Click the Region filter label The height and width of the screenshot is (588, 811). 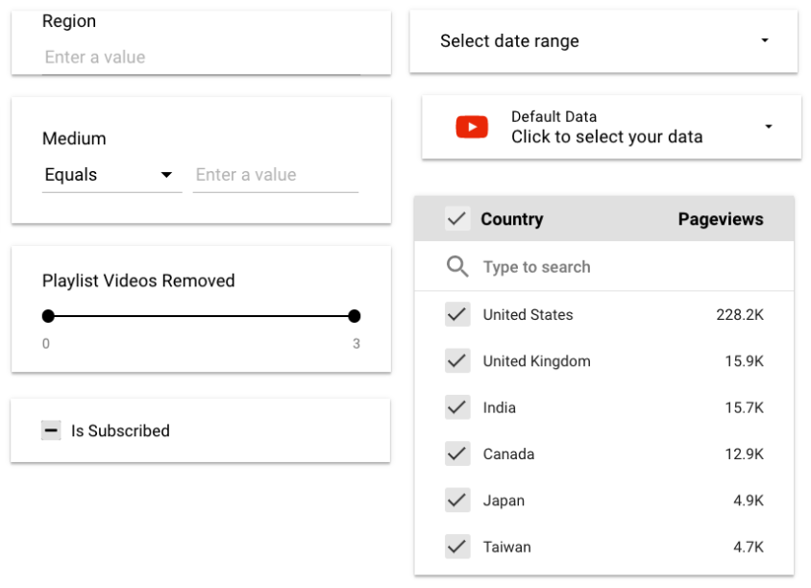[69, 21]
